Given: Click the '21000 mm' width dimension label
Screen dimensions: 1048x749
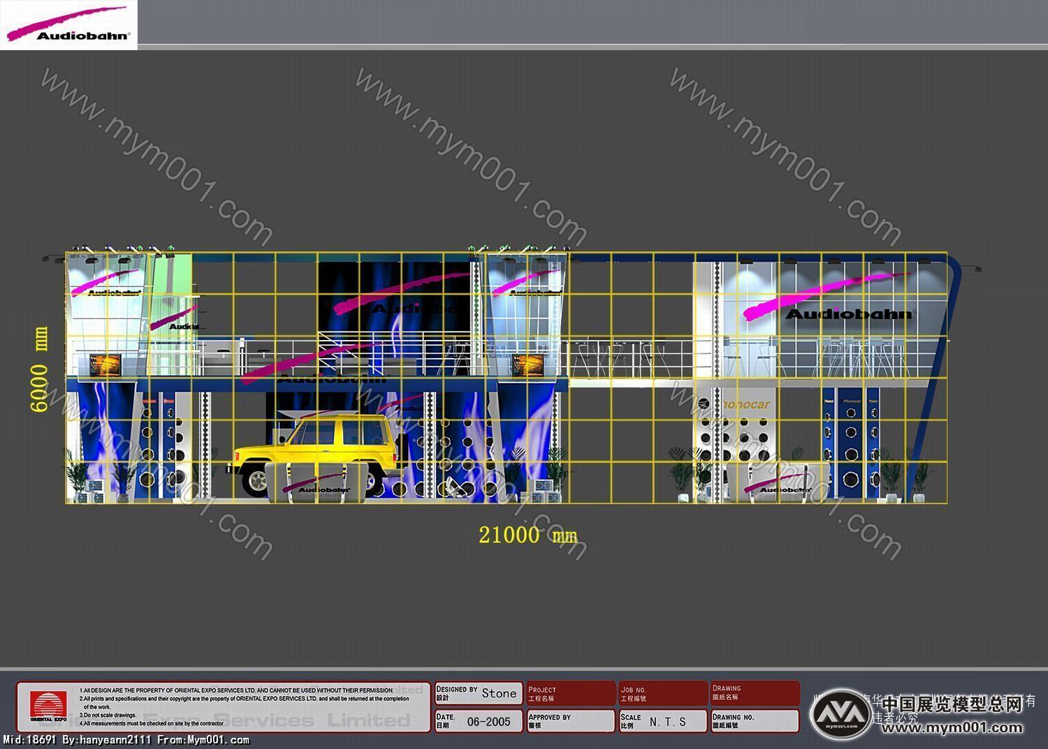Looking at the screenshot, I should point(527,535).
